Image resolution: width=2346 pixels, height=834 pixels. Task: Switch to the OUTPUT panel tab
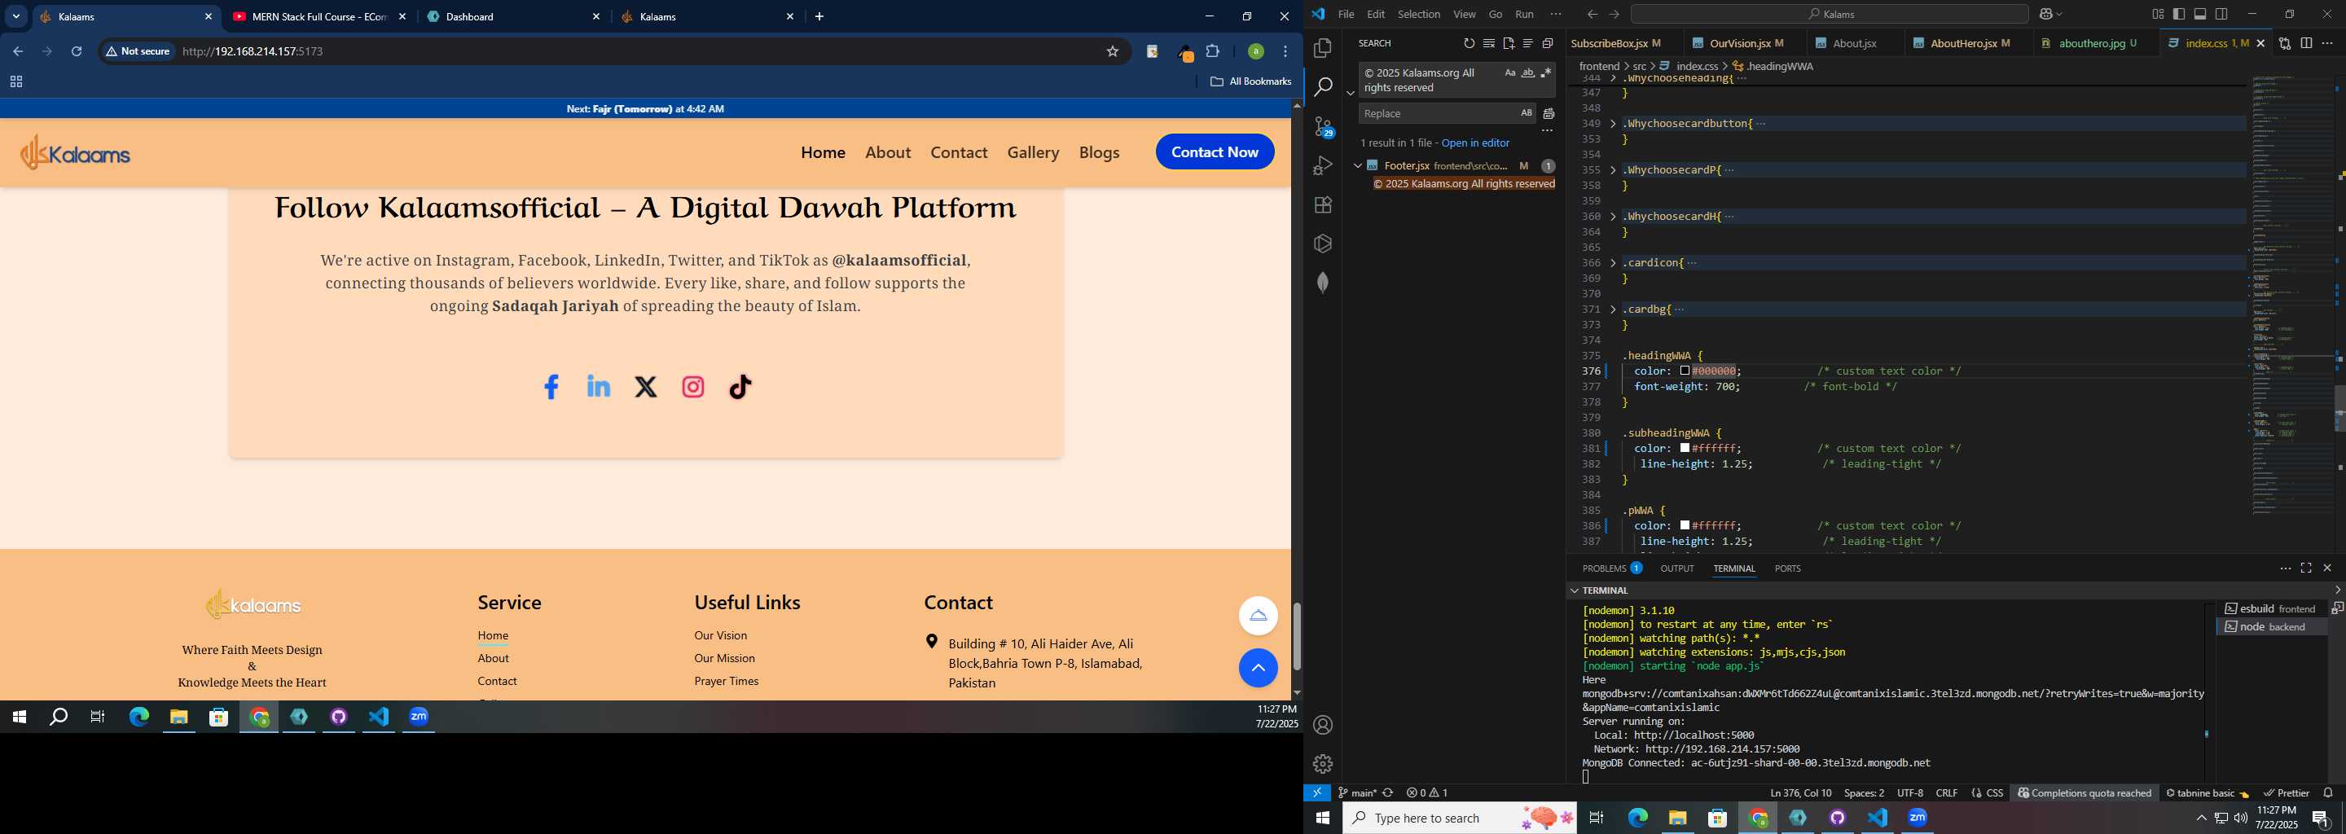tap(1676, 569)
